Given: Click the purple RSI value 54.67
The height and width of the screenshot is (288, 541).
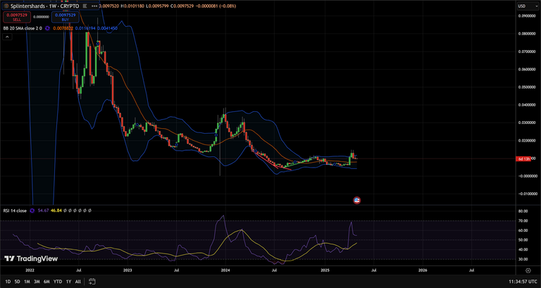Looking at the screenshot, I should click(x=43, y=211).
